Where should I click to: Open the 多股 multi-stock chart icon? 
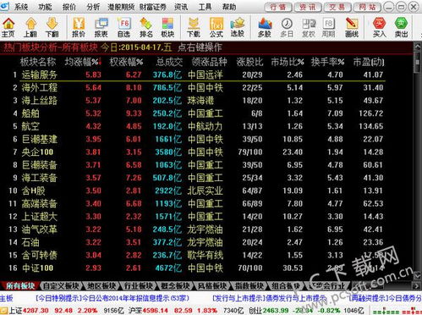[x=265, y=28]
